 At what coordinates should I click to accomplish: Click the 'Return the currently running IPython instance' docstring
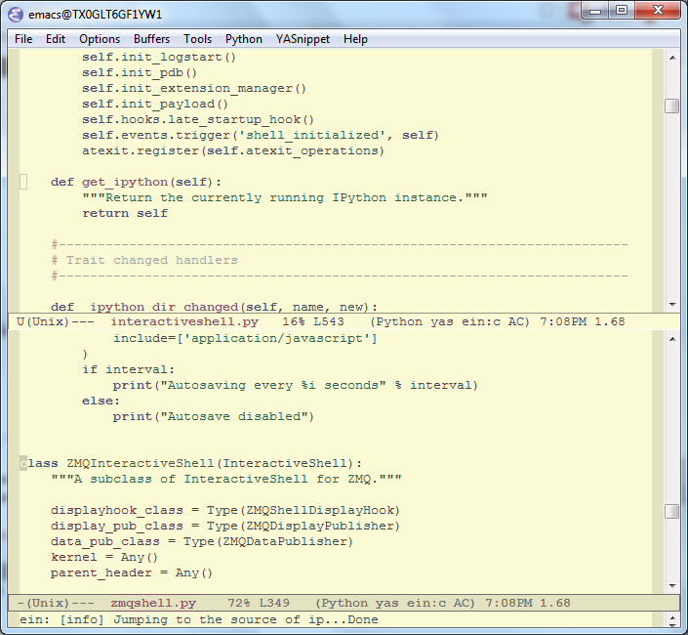(x=285, y=198)
